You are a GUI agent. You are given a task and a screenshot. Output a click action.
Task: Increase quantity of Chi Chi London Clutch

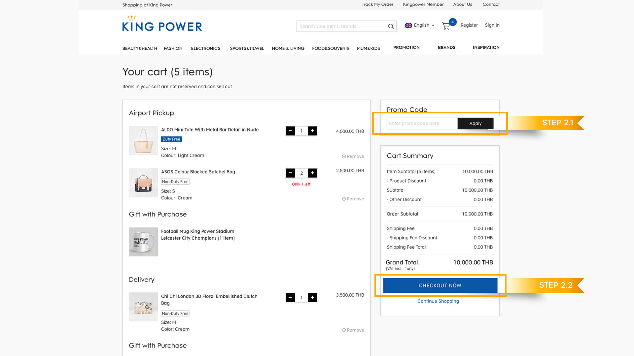point(312,298)
